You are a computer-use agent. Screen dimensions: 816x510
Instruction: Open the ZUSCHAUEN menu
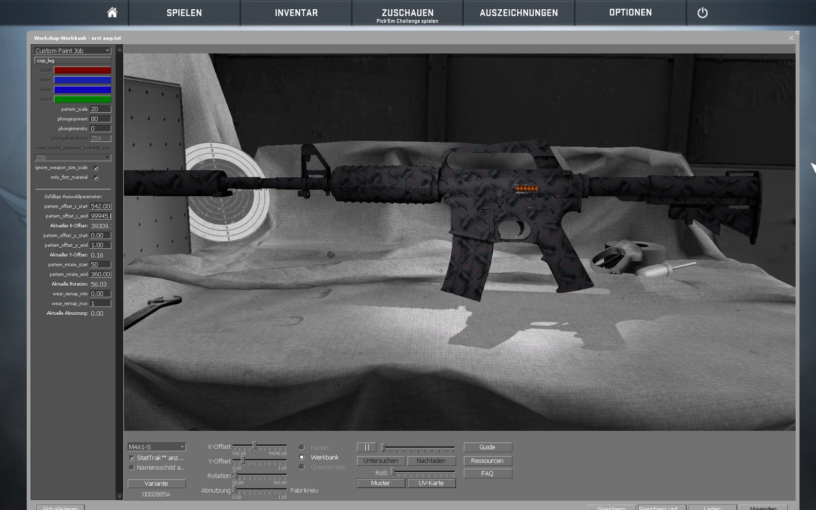point(408,13)
